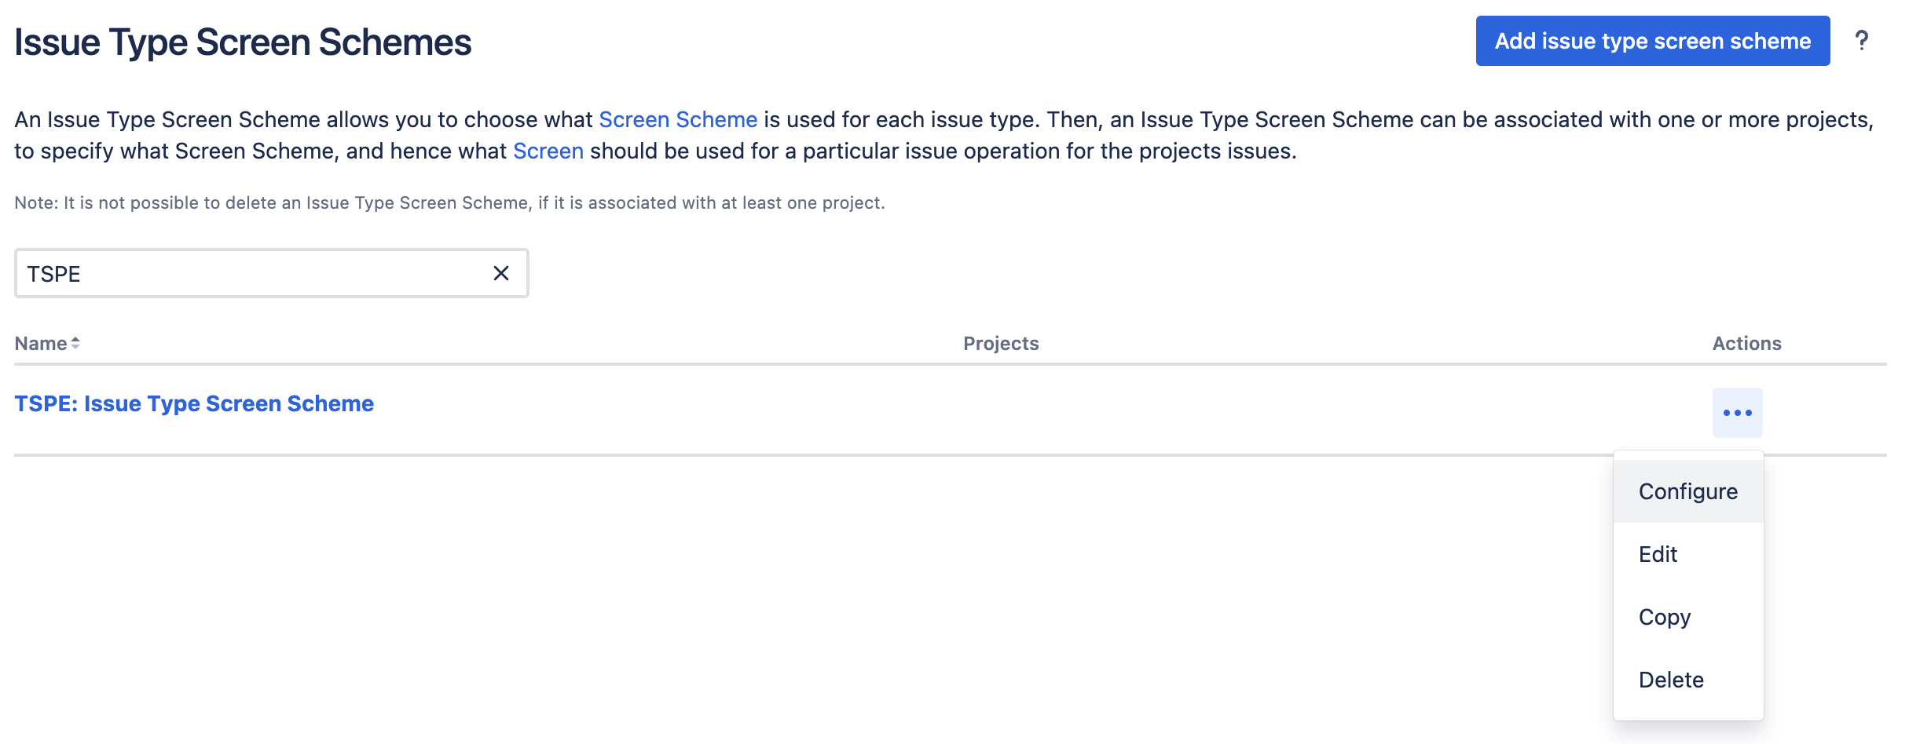The width and height of the screenshot is (1920, 744).
Task: Click the Actions column header
Action: tap(1746, 343)
